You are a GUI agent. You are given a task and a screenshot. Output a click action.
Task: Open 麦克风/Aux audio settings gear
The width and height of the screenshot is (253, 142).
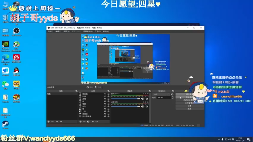pos(147,99)
